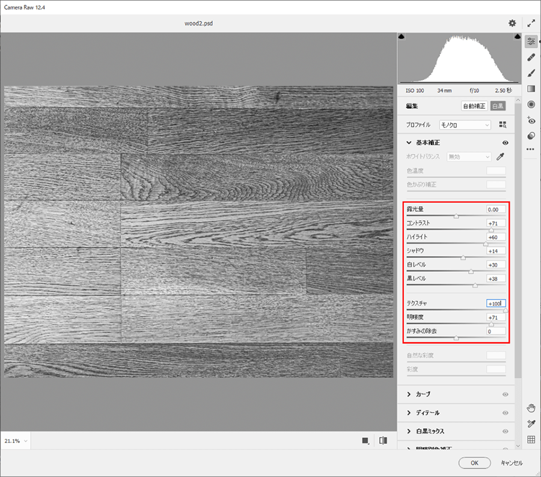Toggle visibility eye for カーブ panel
The image size is (541, 477).
506,395
